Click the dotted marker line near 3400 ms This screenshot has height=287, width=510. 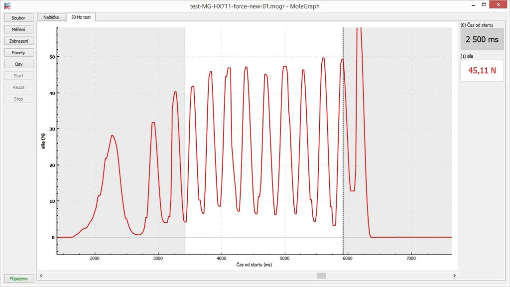point(185,141)
